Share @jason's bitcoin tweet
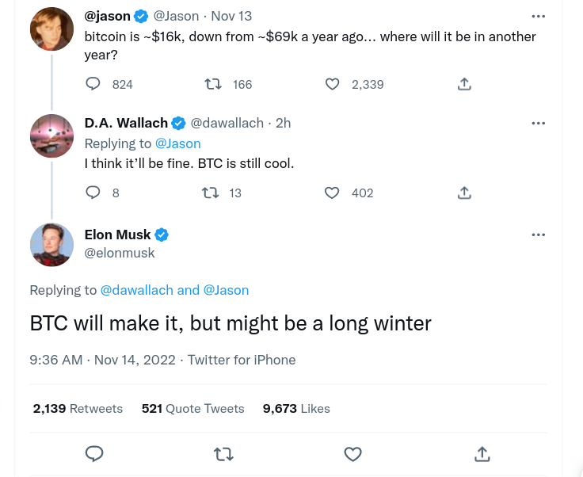The width and height of the screenshot is (583, 477). pos(465,84)
